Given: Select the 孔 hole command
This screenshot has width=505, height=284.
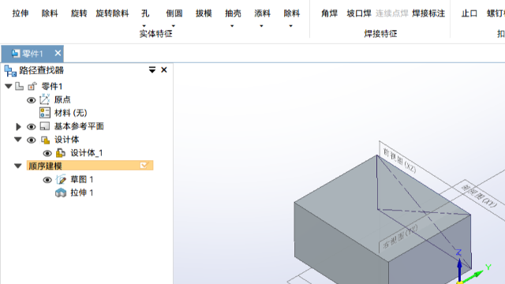Looking at the screenshot, I should (145, 13).
